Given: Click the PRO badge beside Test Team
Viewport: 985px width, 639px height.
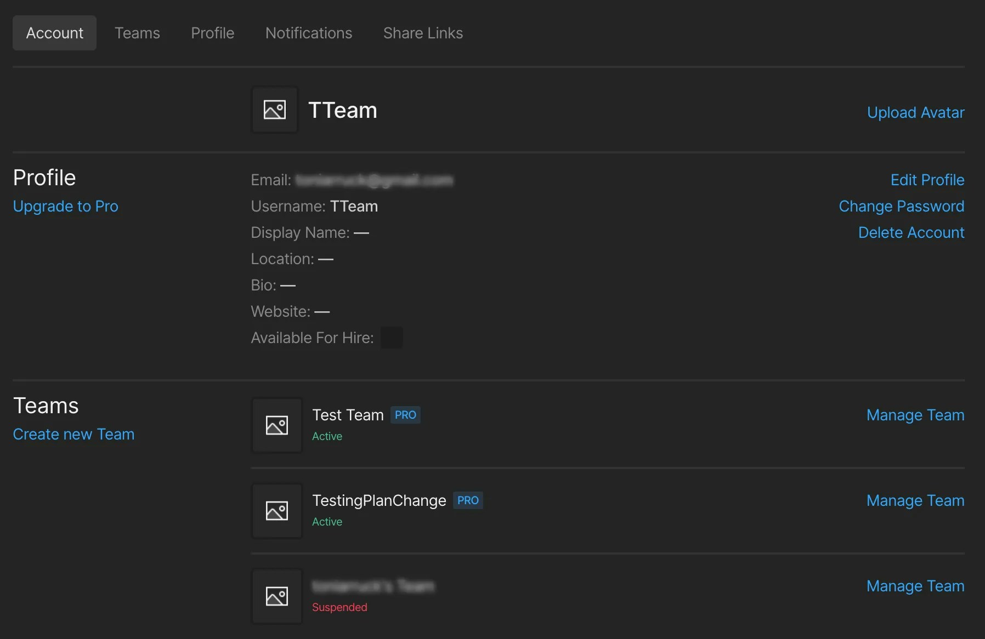Looking at the screenshot, I should pyautogui.click(x=405, y=415).
